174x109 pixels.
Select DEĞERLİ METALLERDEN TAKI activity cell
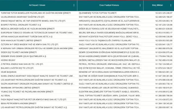pyautogui.click(x=110, y=60)
